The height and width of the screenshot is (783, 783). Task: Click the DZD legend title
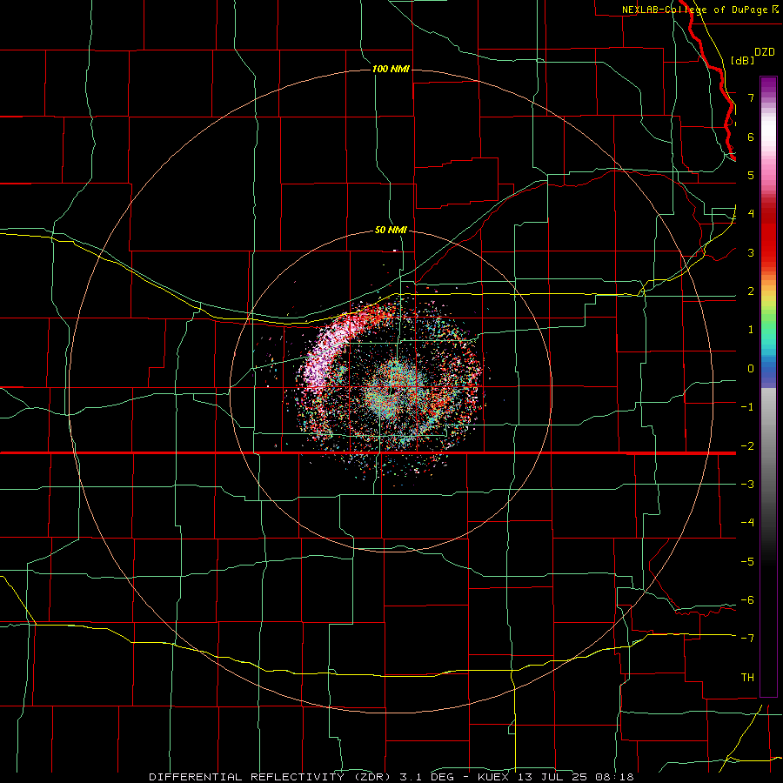pos(764,52)
